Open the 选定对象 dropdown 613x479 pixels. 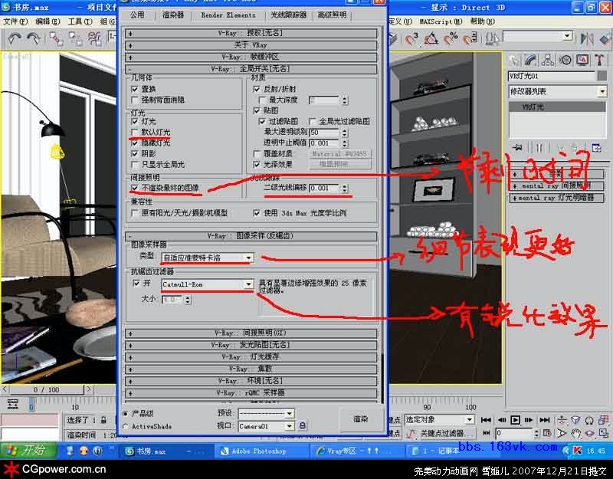tap(439, 419)
